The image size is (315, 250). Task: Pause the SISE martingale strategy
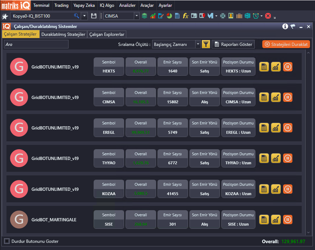288,220
